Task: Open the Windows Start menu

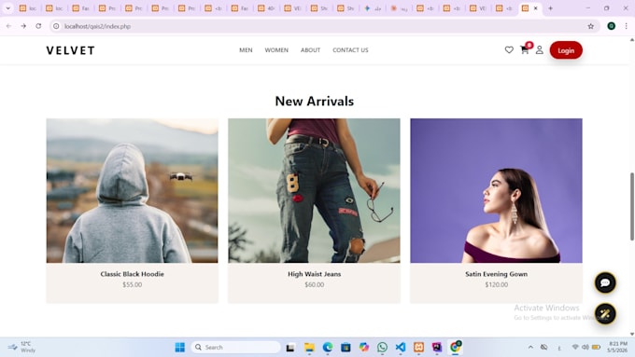Action: (180, 348)
